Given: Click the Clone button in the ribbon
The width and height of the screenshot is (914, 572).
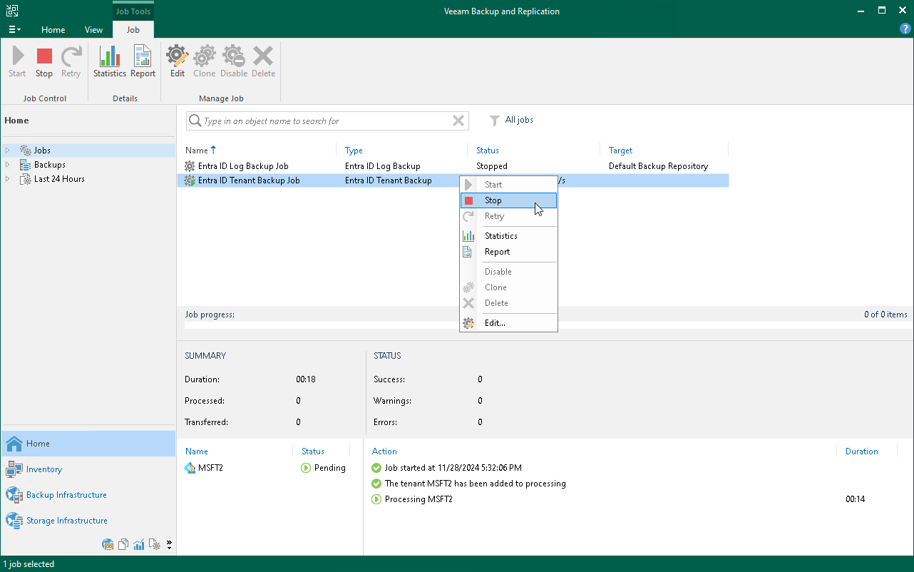Looking at the screenshot, I should pyautogui.click(x=205, y=62).
